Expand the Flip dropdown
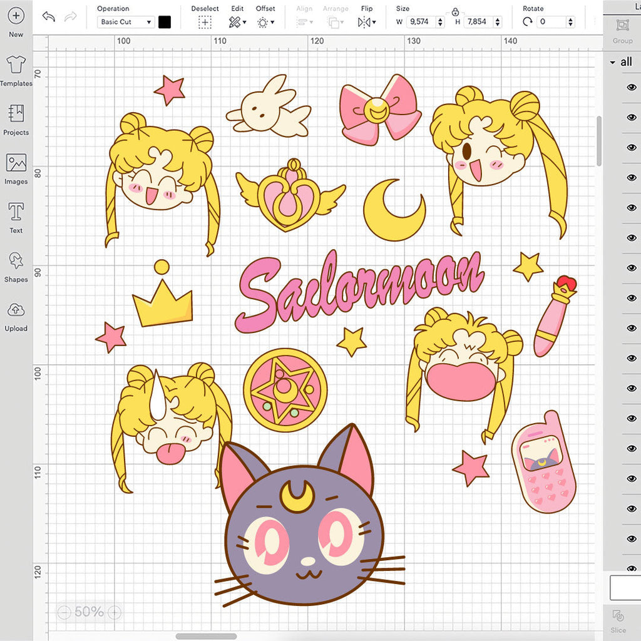The width and height of the screenshot is (641, 641). 367,23
